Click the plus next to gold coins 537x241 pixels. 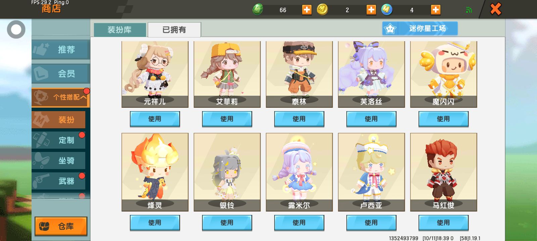pyautogui.click(x=371, y=10)
